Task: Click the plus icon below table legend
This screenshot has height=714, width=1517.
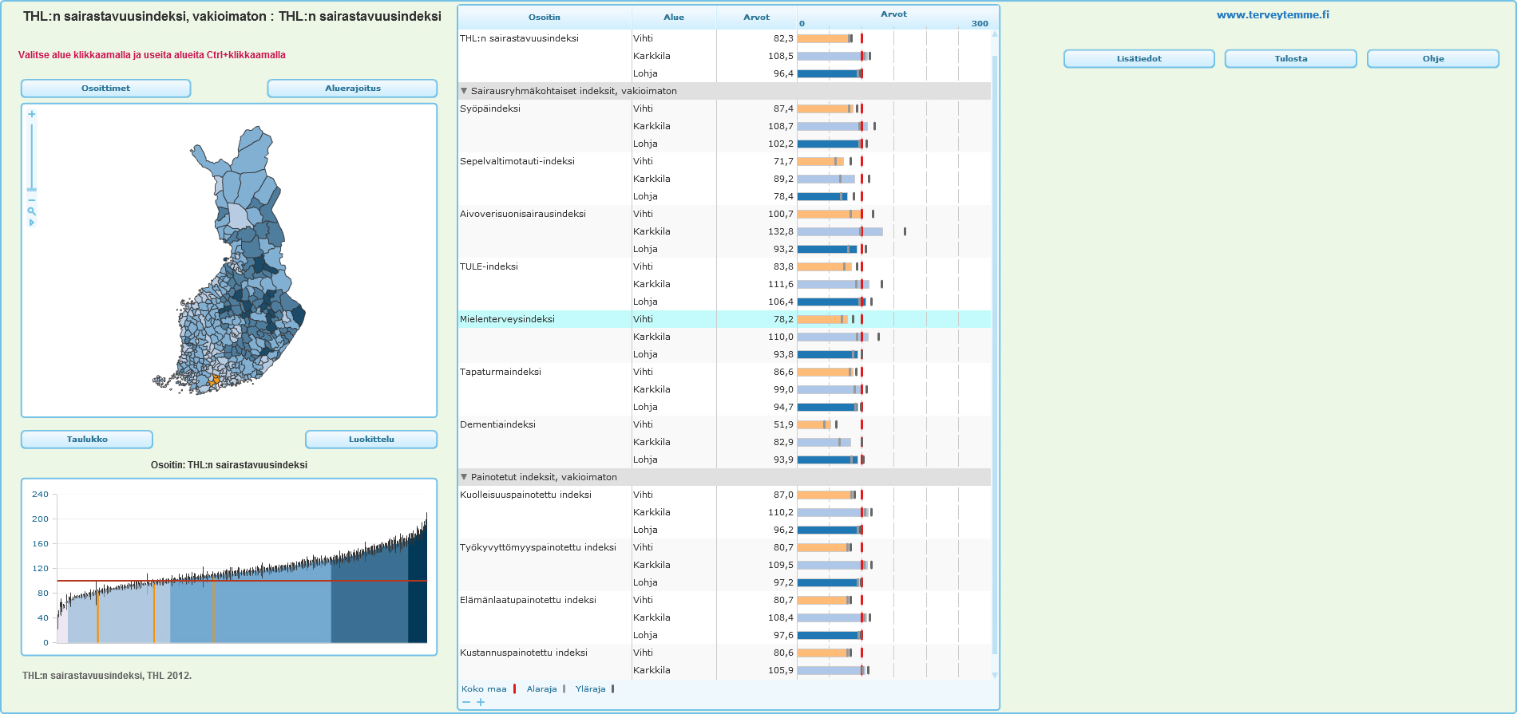Action: (x=481, y=702)
